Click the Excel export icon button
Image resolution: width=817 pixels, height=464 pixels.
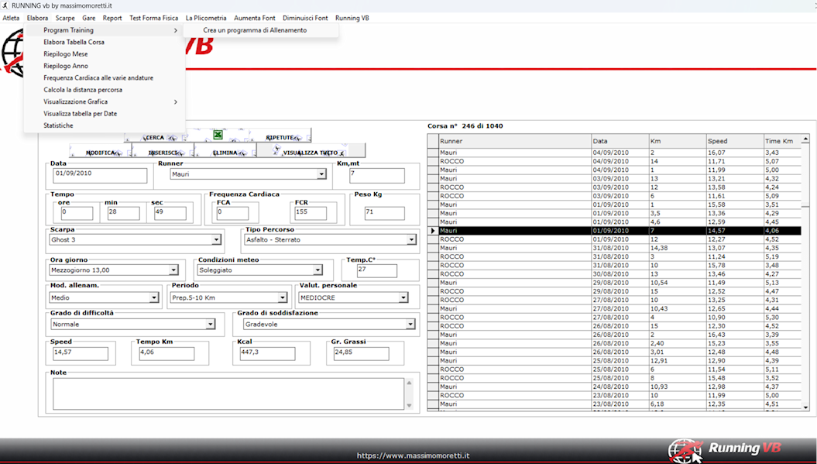coord(218,135)
